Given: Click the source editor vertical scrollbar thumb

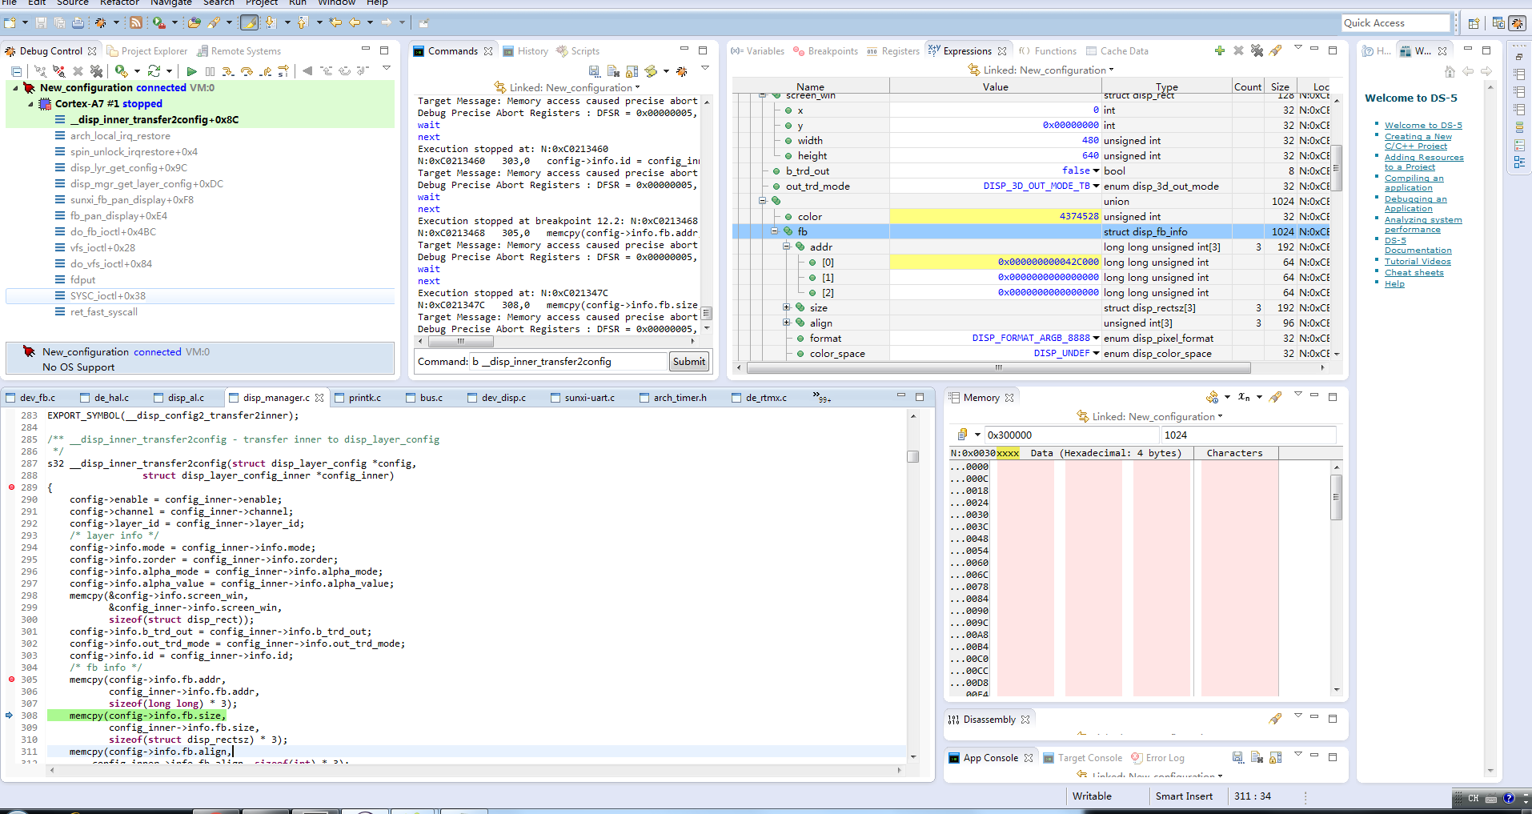Looking at the screenshot, I should tap(912, 456).
